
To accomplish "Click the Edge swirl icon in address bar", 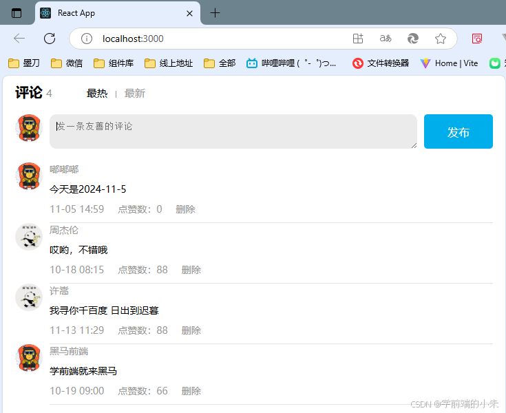I will coord(413,39).
